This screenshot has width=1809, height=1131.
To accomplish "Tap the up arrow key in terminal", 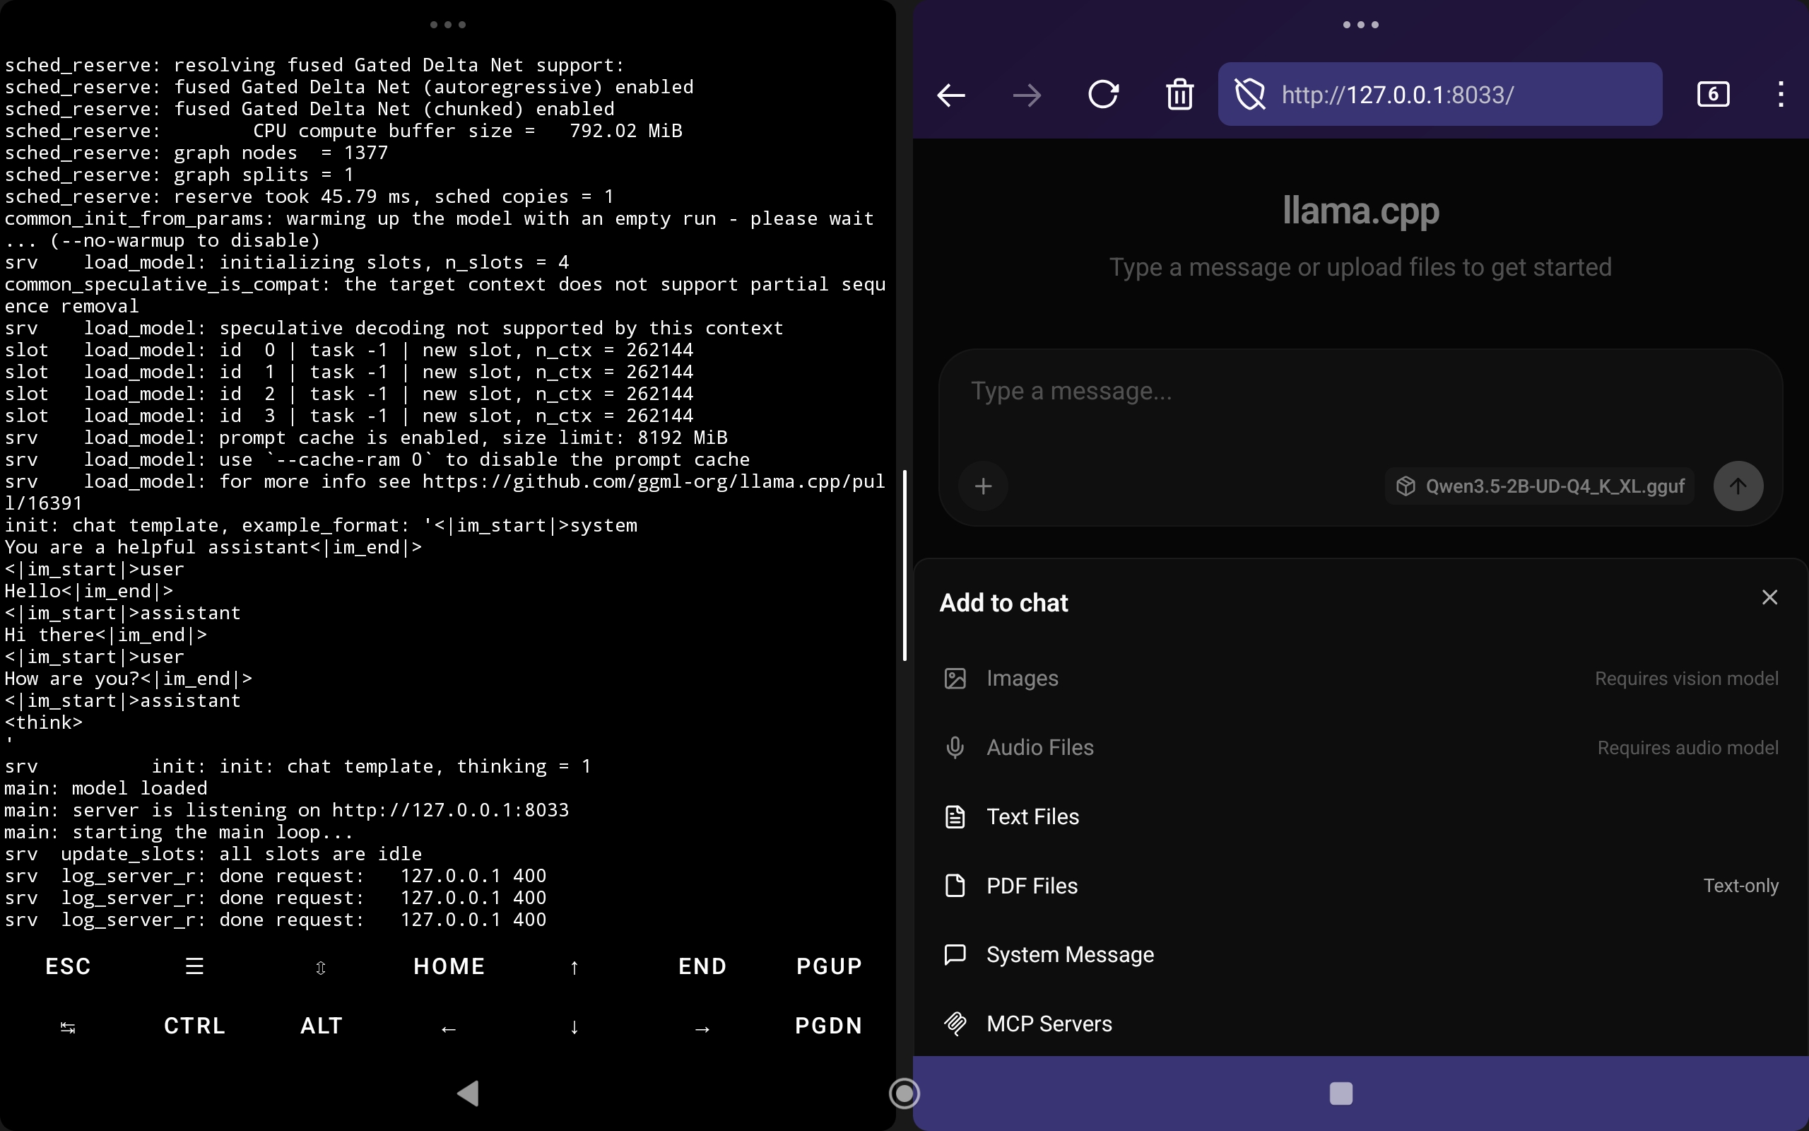I will click(x=574, y=968).
